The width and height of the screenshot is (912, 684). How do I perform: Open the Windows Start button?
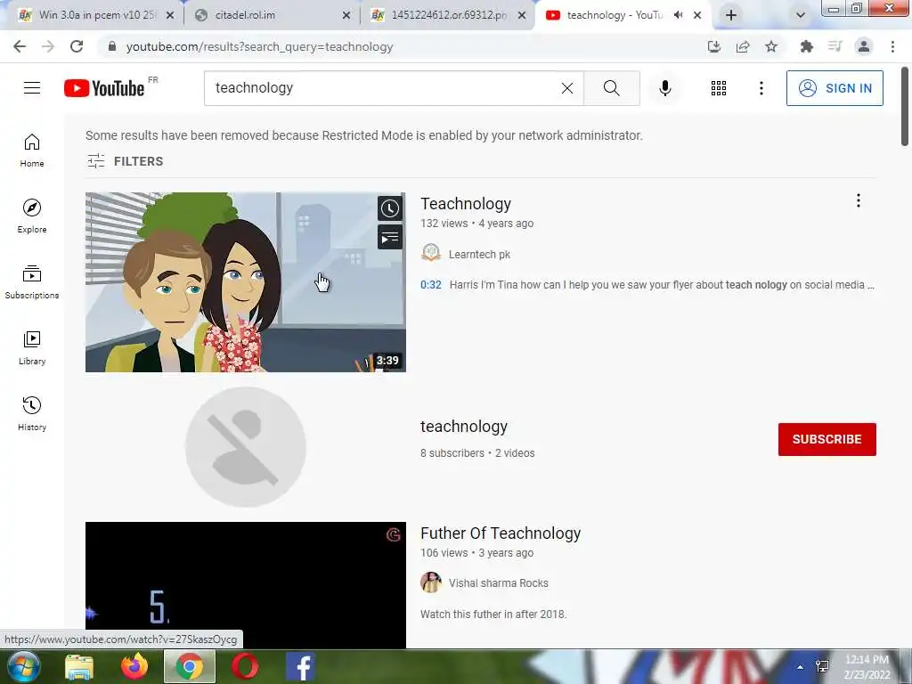[x=24, y=666]
